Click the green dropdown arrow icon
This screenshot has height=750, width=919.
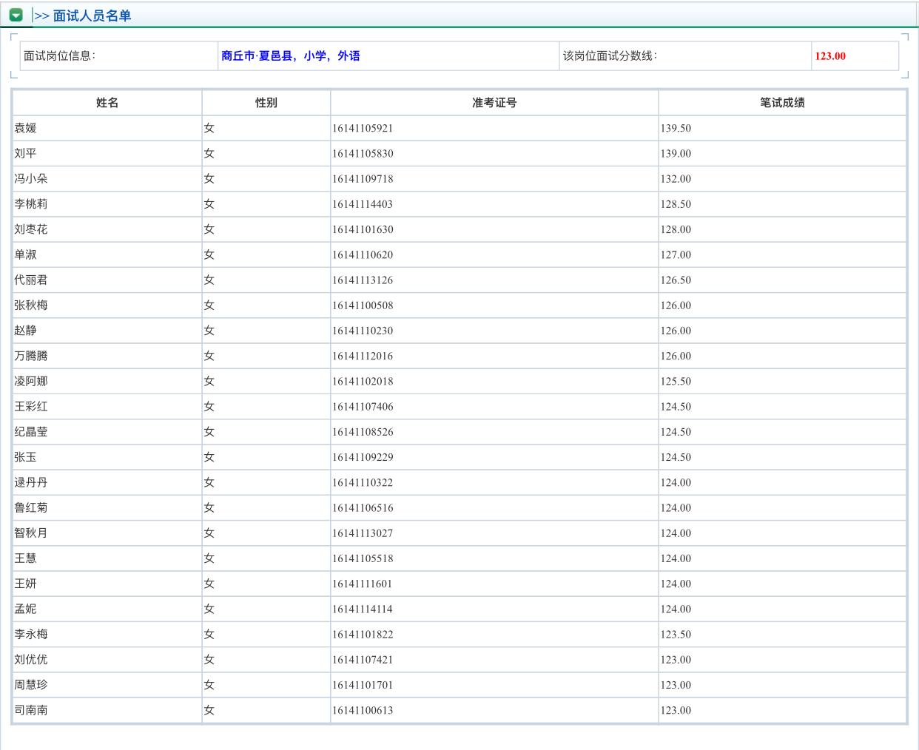(16, 15)
